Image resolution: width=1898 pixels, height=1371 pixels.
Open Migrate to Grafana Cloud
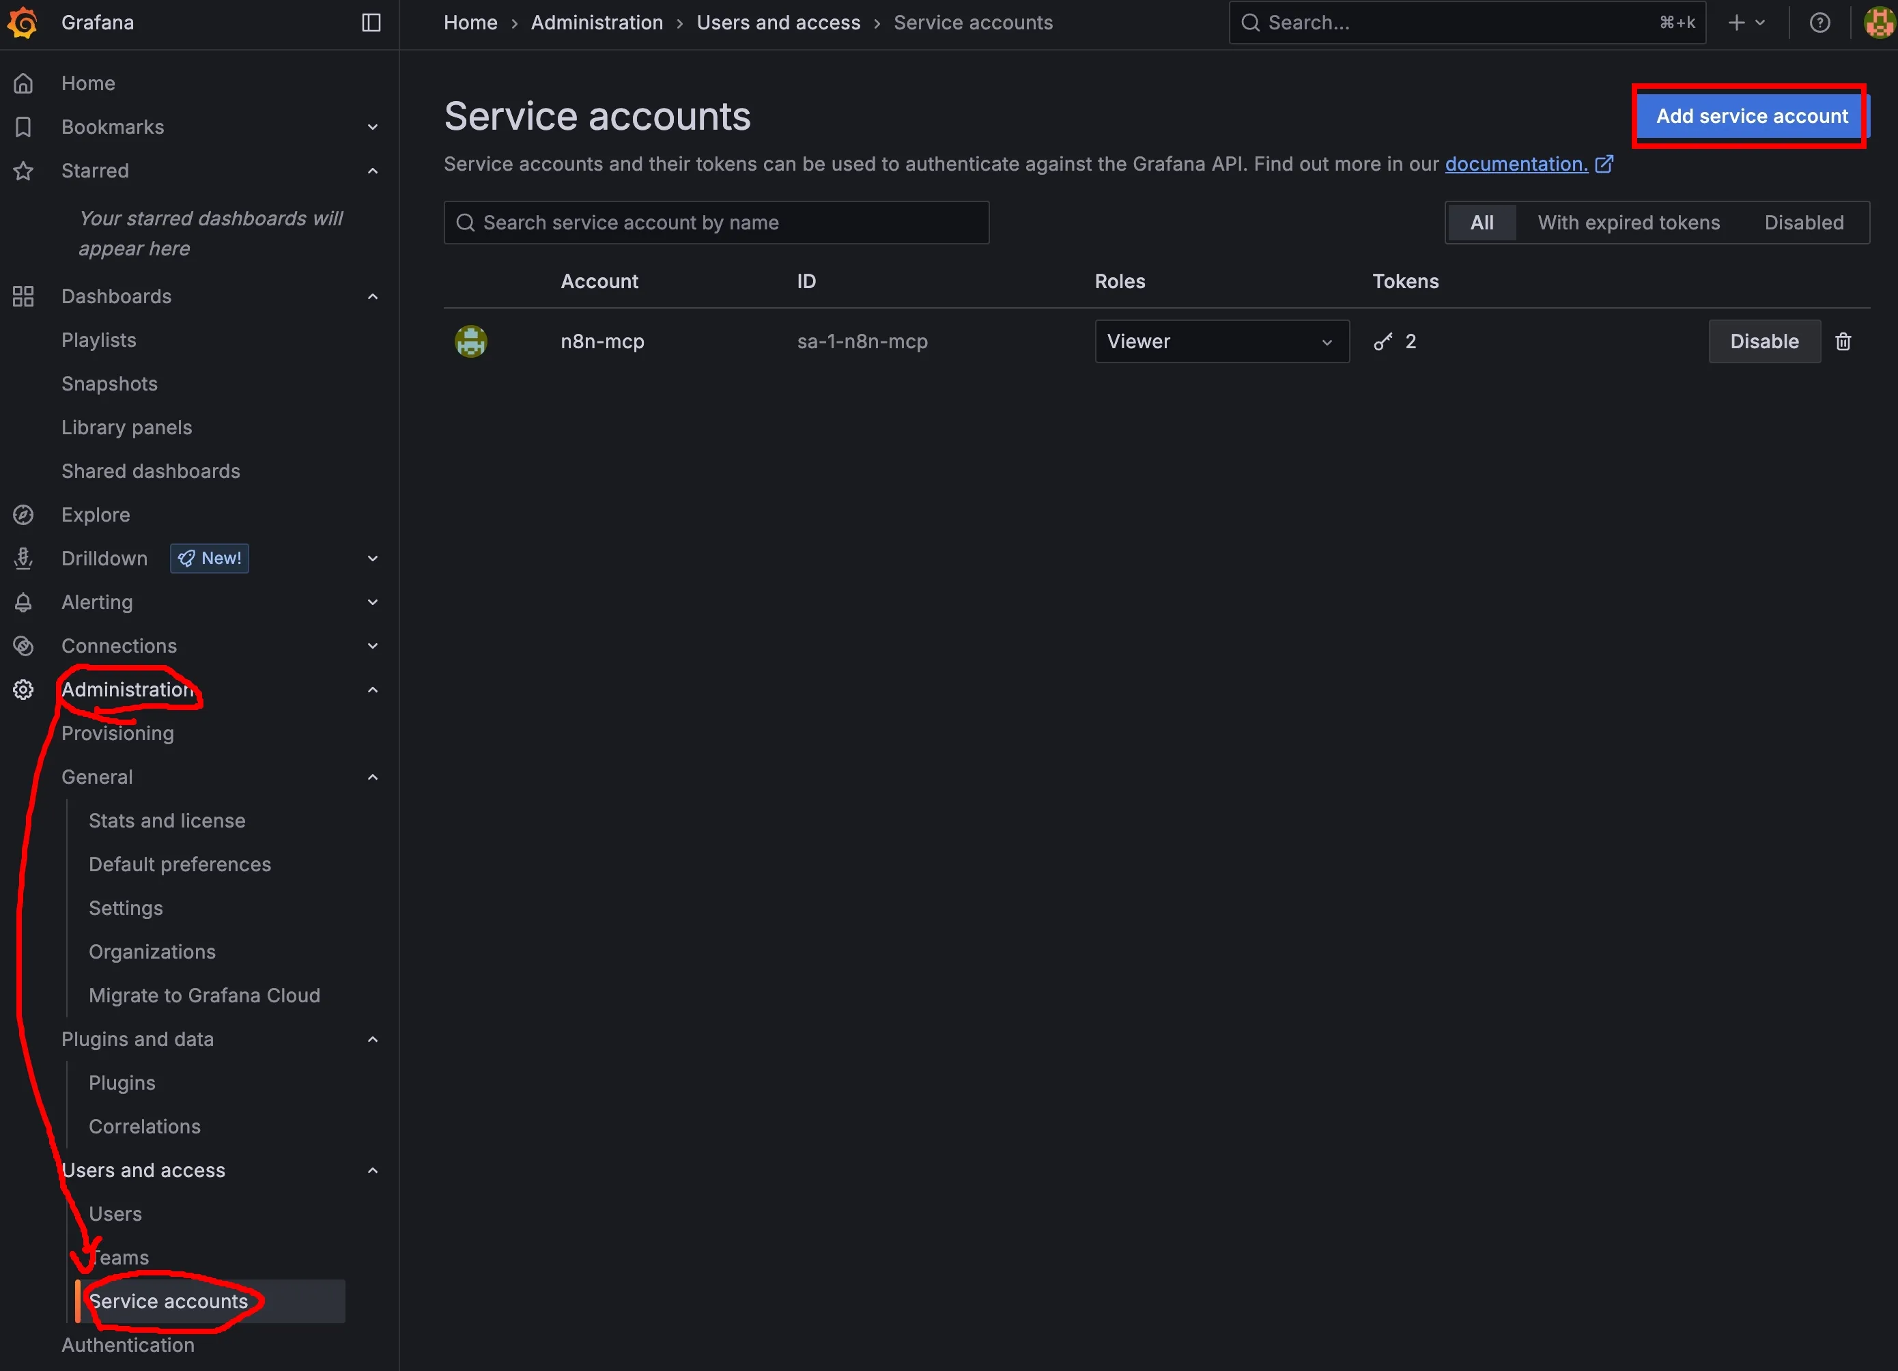pos(204,995)
